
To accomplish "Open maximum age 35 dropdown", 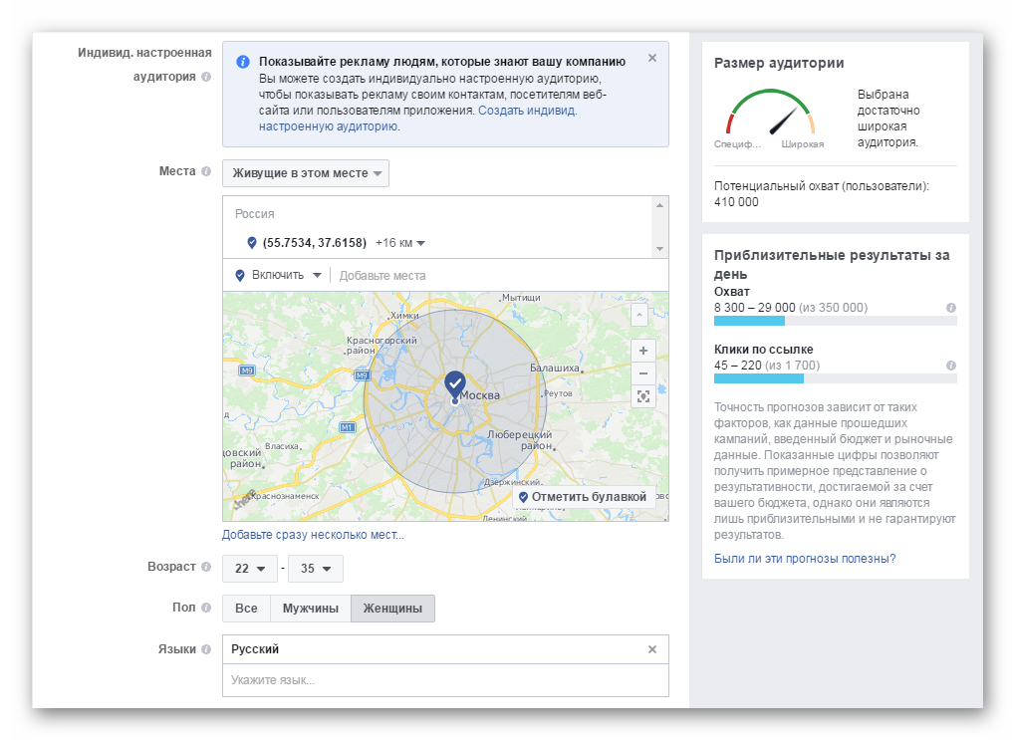I will [315, 569].
